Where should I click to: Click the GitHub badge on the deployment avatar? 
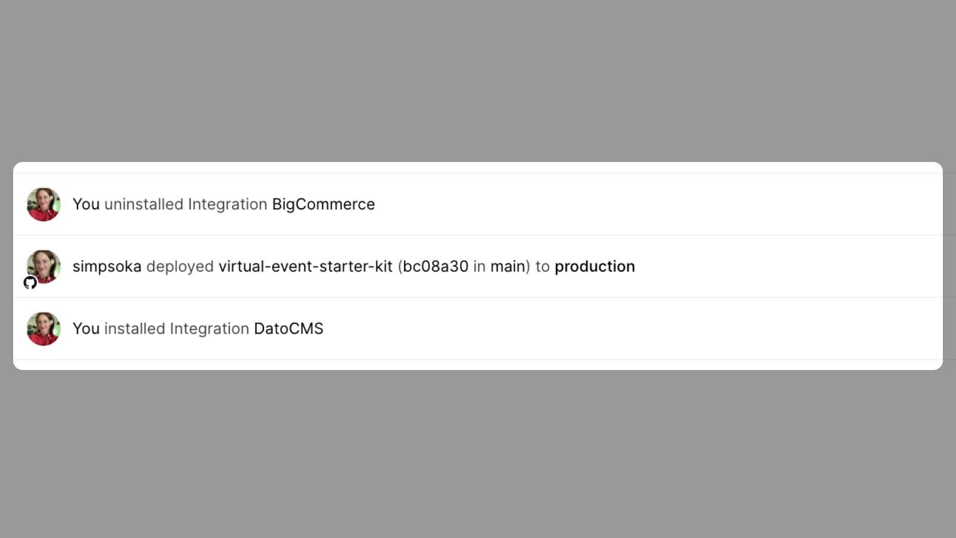(x=30, y=283)
